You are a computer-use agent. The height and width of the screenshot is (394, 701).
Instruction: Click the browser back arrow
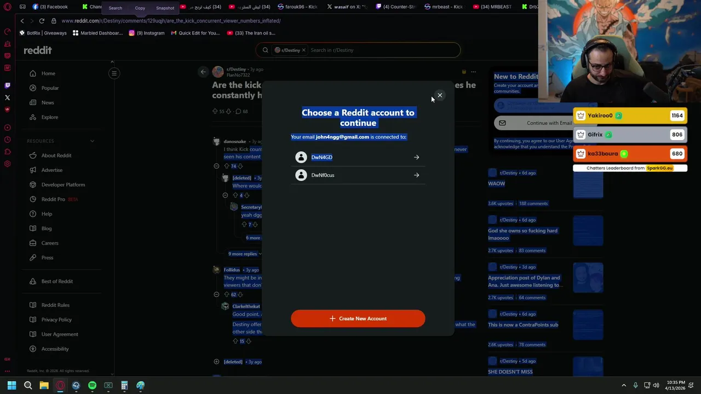pos(22,21)
